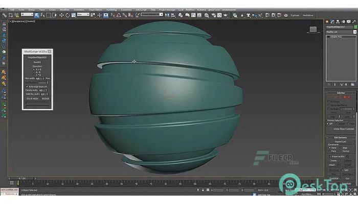Open Select by Name dialog icon

tap(42, 15)
